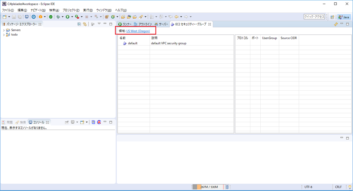Open the ナビゲート menu
This screenshot has width=353, height=191.
coord(38,10)
